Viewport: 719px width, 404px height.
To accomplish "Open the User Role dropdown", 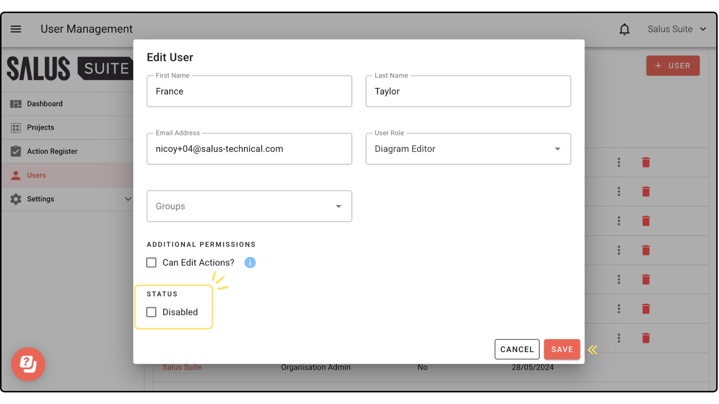I will [468, 149].
